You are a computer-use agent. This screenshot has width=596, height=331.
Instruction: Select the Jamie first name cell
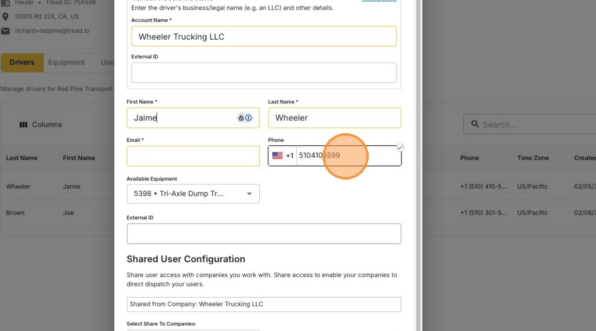[72, 186]
